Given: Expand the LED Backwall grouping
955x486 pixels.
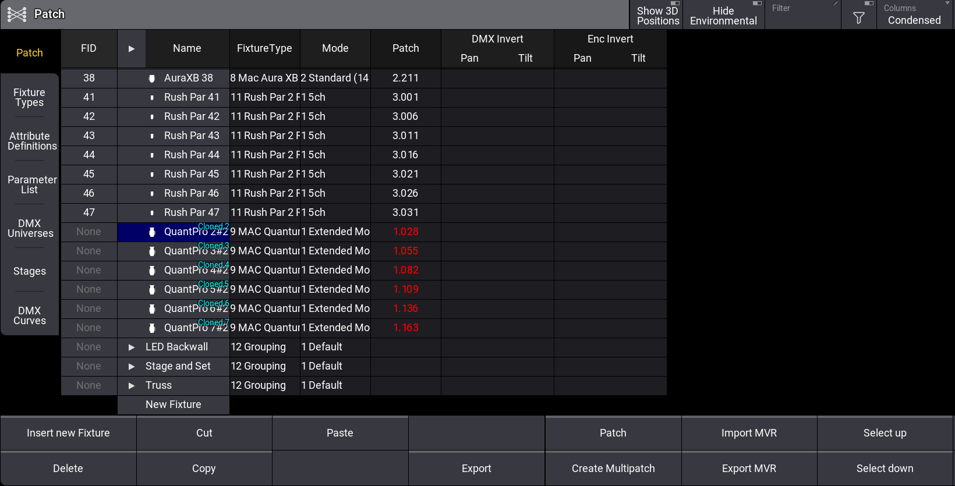Looking at the screenshot, I should pos(132,347).
